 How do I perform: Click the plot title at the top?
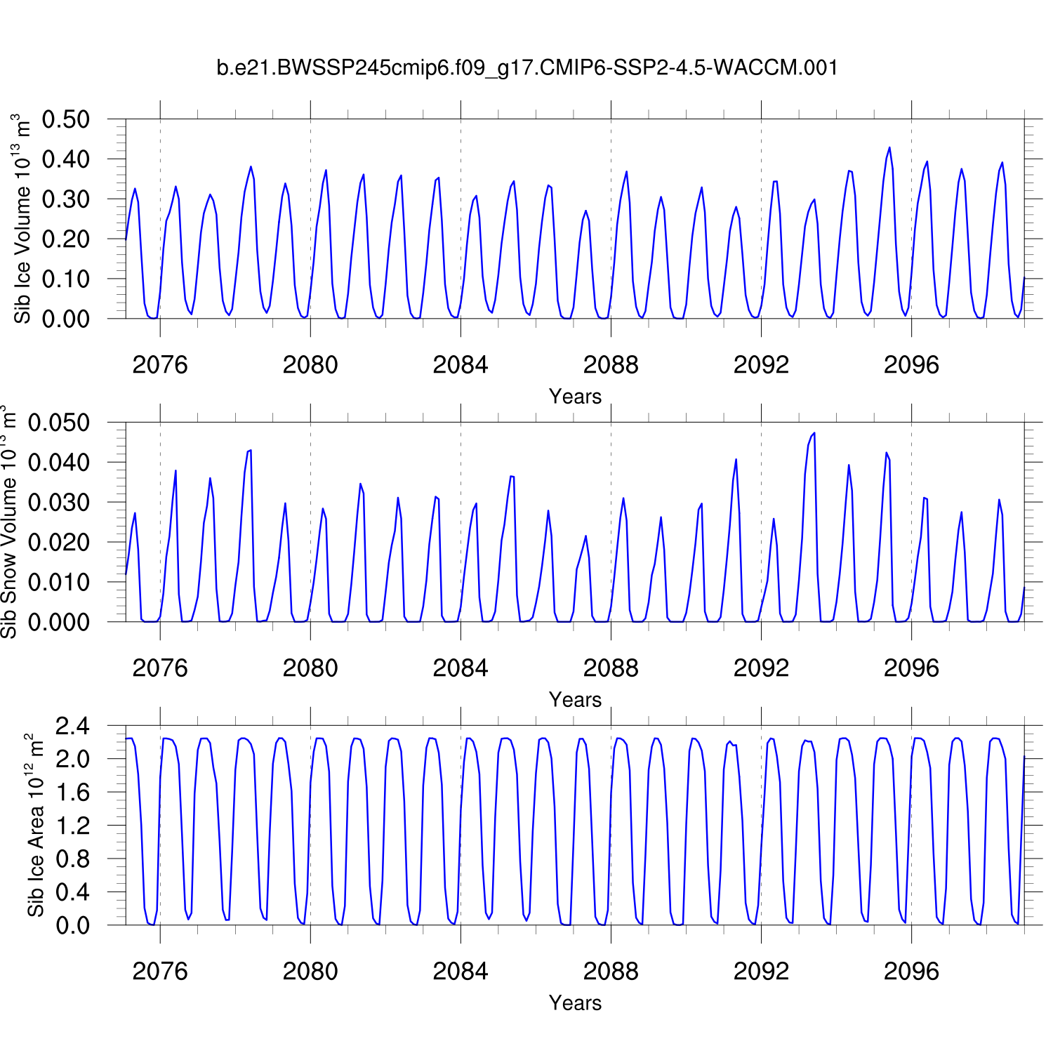[526, 68]
